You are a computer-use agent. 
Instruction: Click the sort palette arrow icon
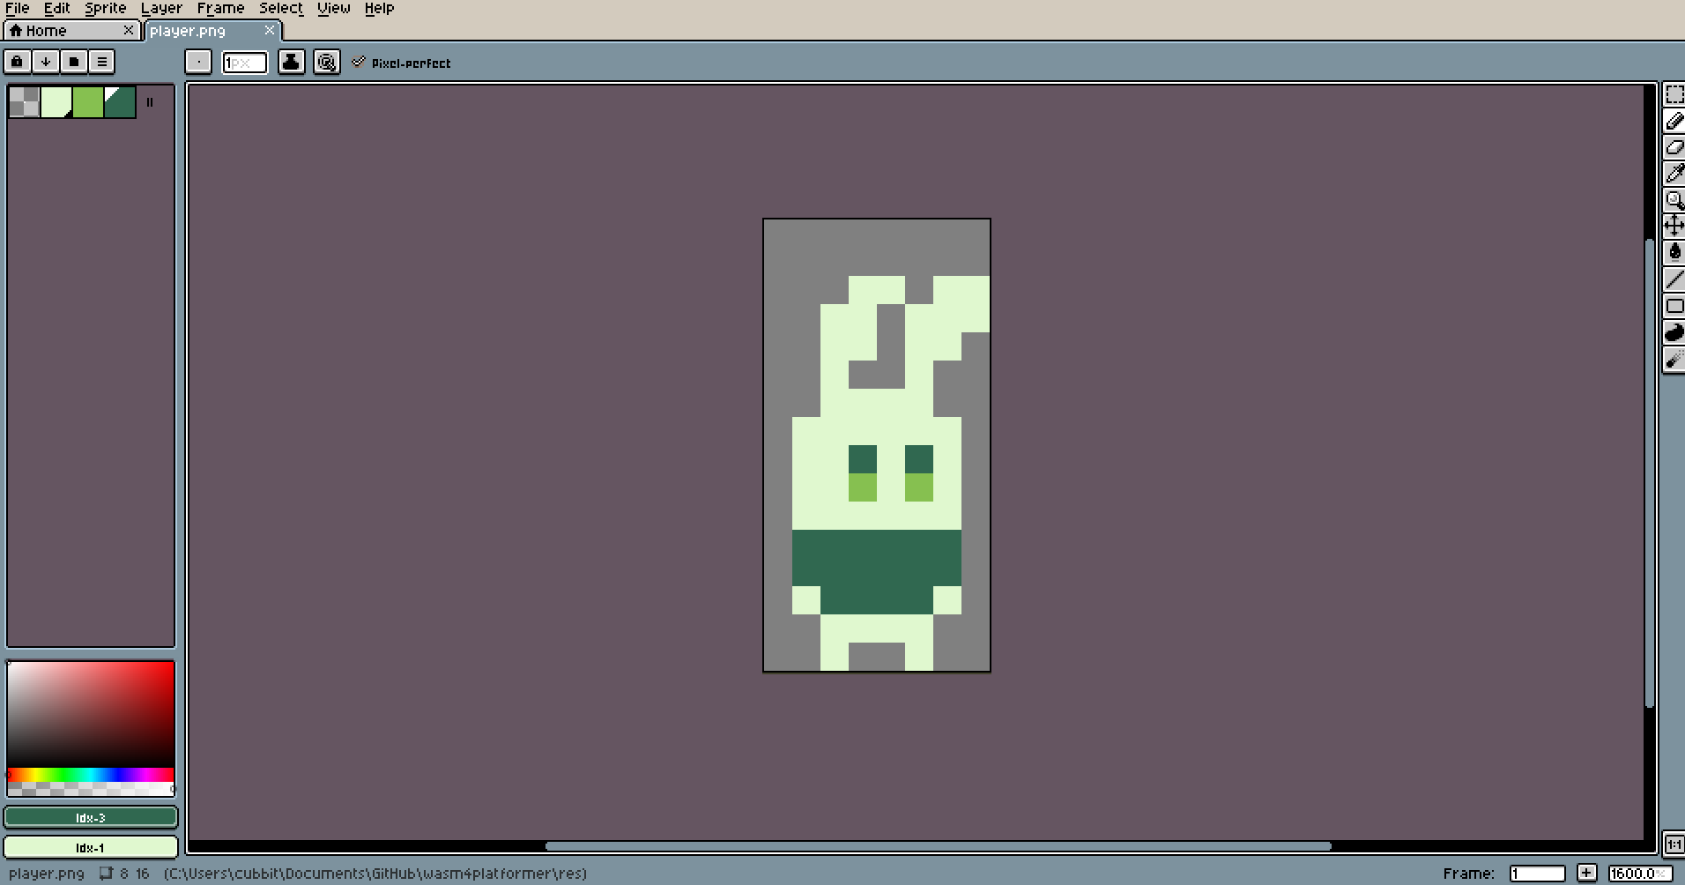pos(46,62)
